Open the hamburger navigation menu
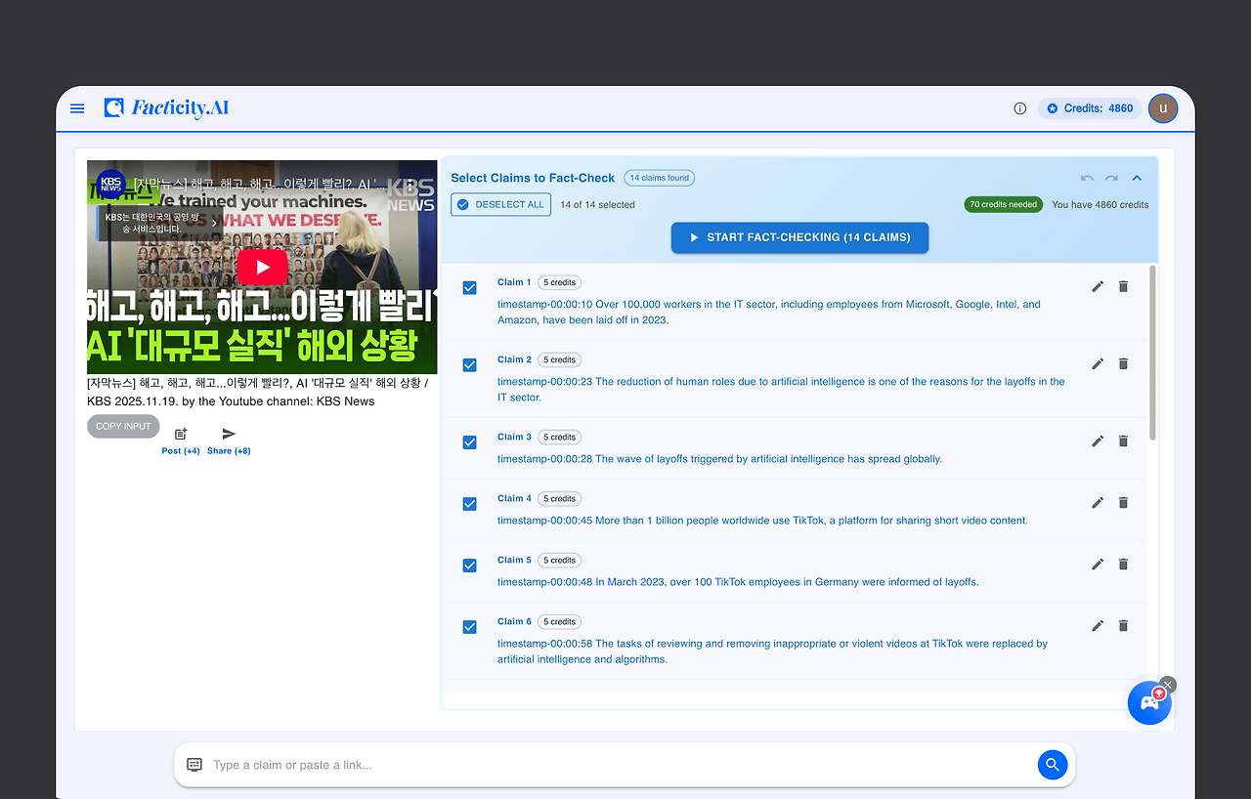This screenshot has height=799, width=1251. click(77, 108)
